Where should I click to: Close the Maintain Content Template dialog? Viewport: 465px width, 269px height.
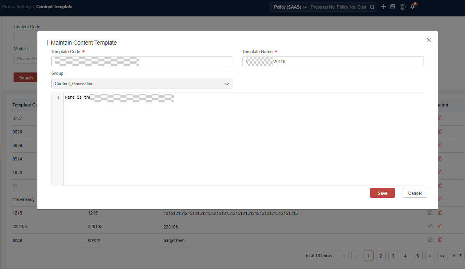point(428,40)
